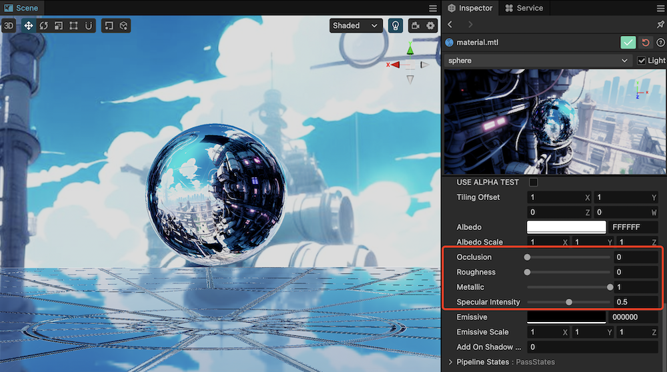Click the Roughness slider handle
Screen dimensions: 667x372
(527, 272)
